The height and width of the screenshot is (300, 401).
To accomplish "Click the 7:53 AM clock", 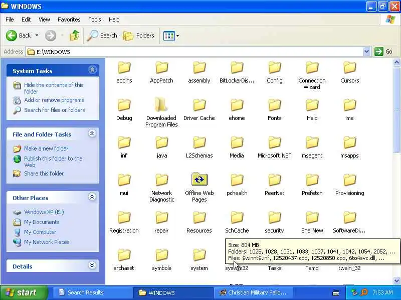I will pos(382,292).
